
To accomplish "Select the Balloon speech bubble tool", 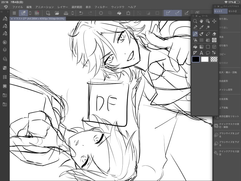I will [208, 53].
